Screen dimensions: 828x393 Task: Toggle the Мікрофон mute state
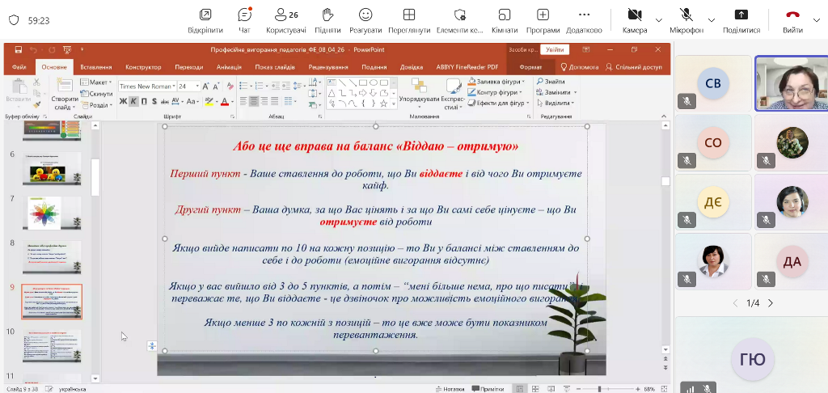click(686, 15)
